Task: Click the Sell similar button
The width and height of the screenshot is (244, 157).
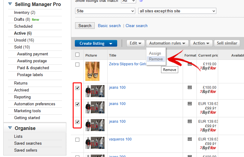Action: click(x=227, y=43)
